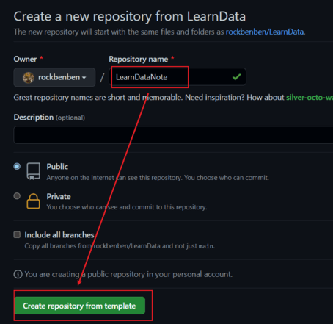
Task: Click Create repository from template button
Action: [x=80, y=306]
